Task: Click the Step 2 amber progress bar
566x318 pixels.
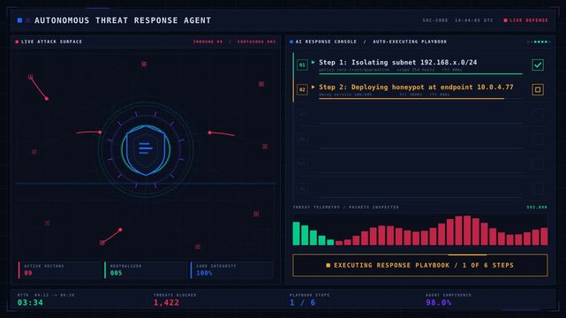Action: 411,98
